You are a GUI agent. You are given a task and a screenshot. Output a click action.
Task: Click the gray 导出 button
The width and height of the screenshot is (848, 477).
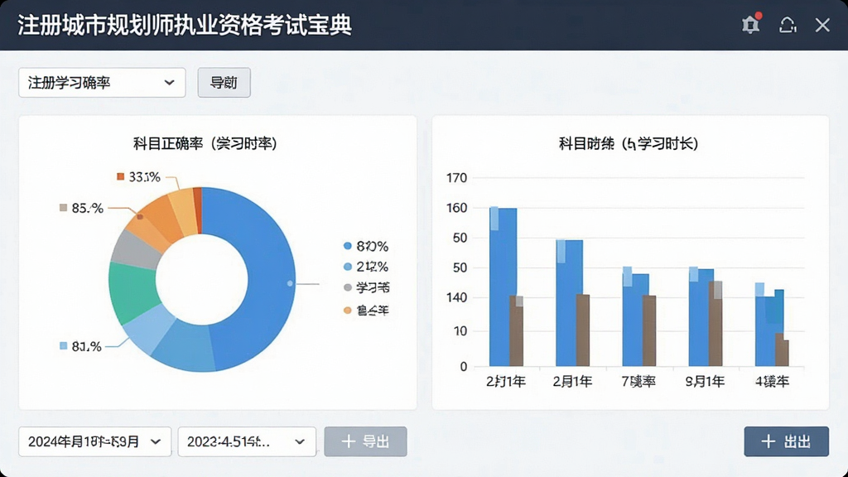pos(365,441)
